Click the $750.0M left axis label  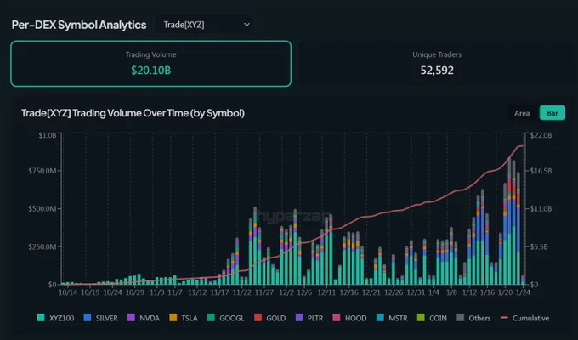[42, 171]
